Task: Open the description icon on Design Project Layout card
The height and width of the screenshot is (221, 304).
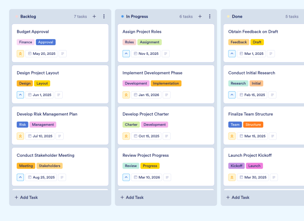Action: [58, 95]
